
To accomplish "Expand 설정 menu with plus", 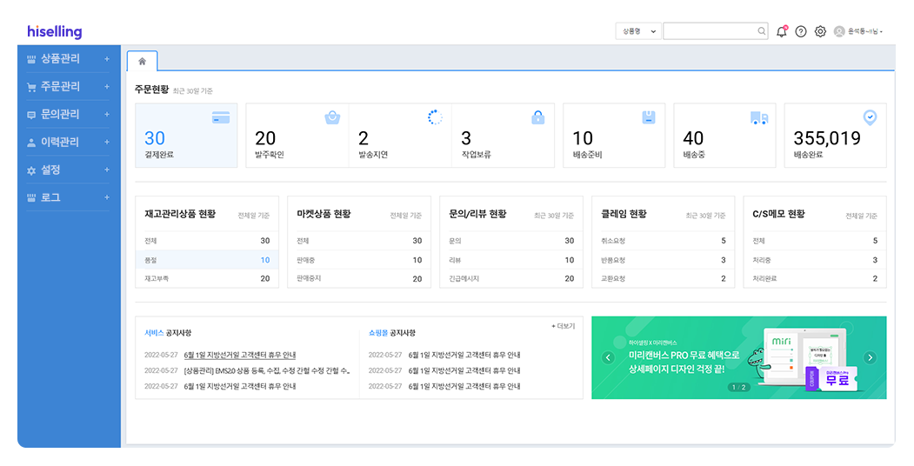I will pyautogui.click(x=107, y=170).
